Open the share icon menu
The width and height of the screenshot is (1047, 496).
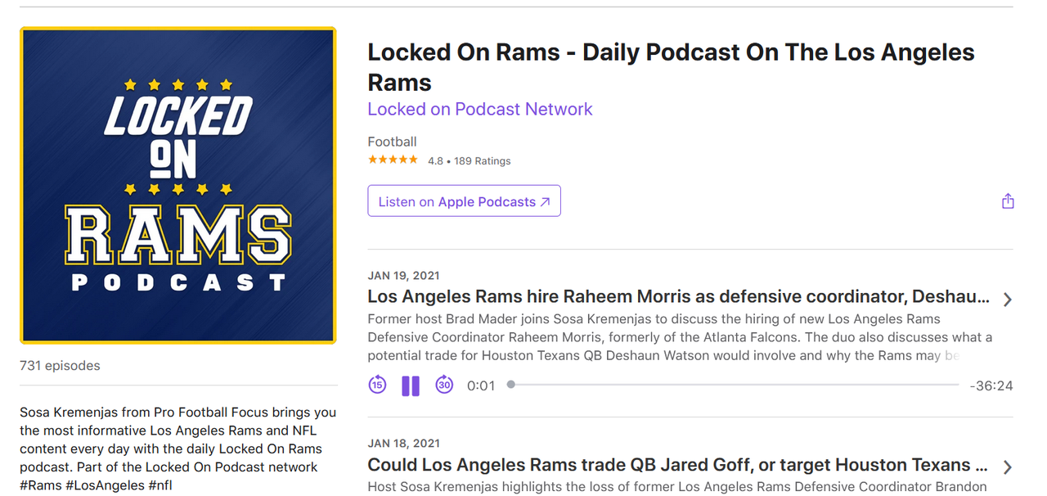1008,201
